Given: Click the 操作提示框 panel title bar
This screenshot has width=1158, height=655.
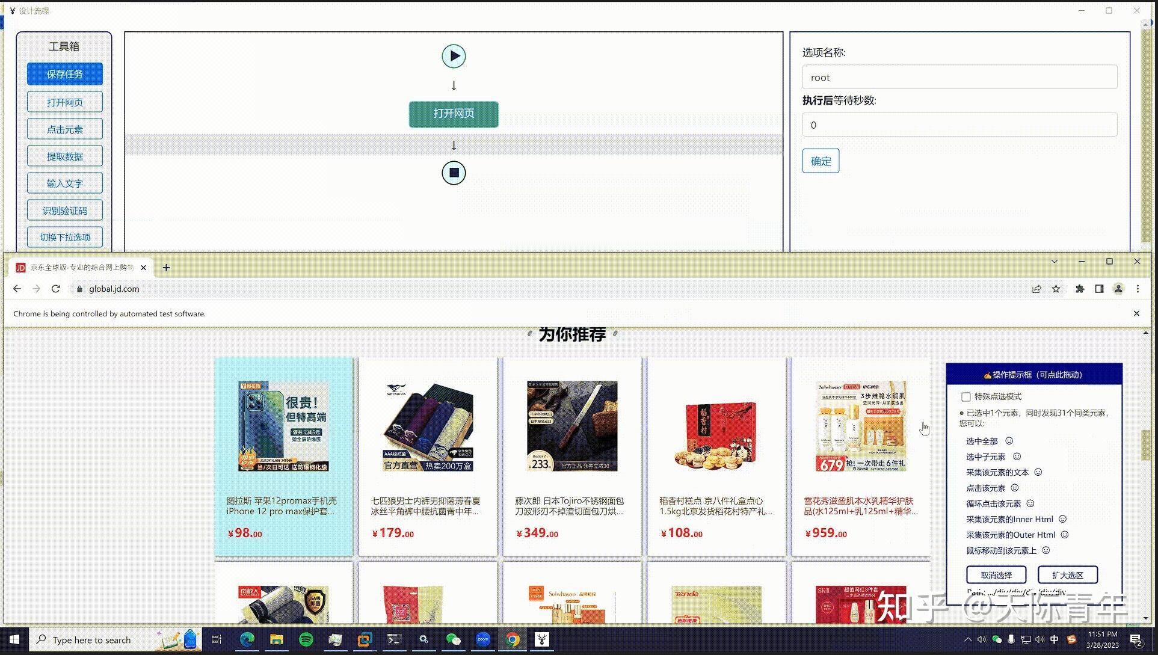Looking at the screenshot, I should [1033, 374].
